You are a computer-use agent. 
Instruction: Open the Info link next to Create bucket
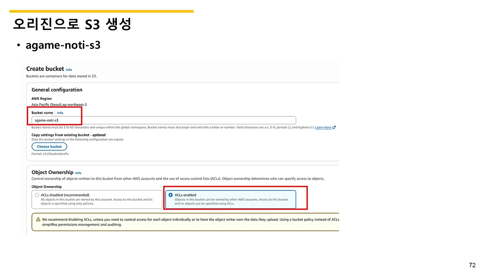69,70
